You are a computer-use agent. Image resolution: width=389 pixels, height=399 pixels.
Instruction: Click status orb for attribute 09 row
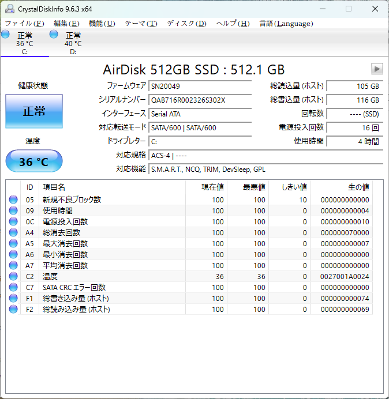point(13,210)
